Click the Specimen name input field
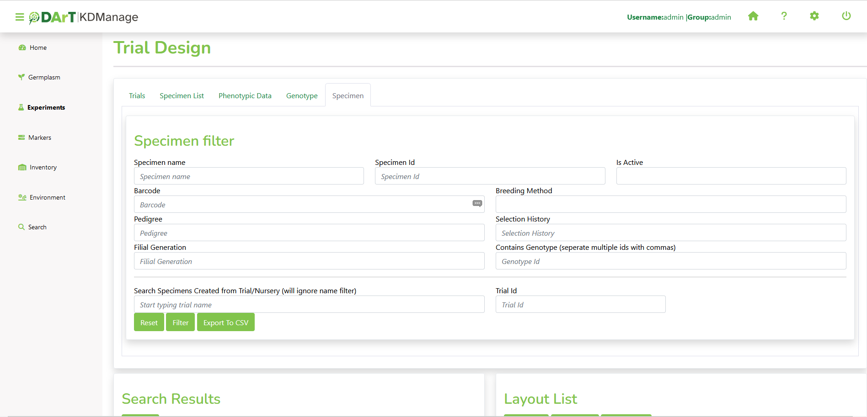Image resolution: width=867 pixels, height=417 pixels. point(248,176)
